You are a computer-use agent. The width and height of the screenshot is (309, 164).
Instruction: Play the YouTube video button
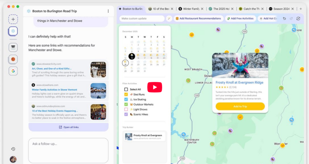154,87
